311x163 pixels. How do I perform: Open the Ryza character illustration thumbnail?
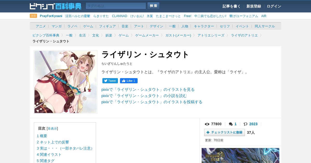(x=66, y=82)
